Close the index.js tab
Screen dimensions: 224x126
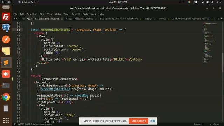pyautogui.click(x=155, y=19)
